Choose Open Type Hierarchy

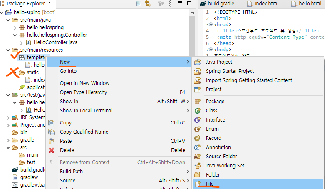(x=119, y=92)
